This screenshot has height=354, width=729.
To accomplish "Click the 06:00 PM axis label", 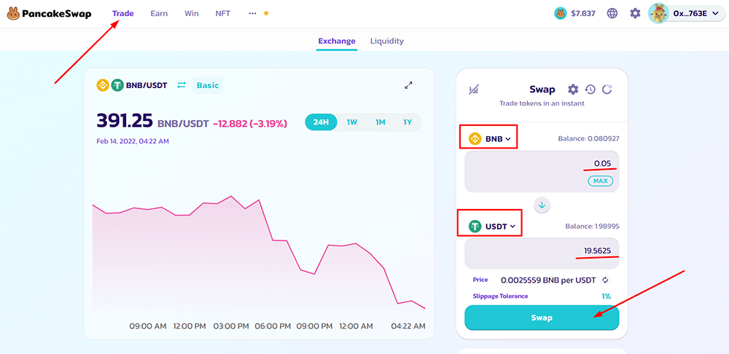I will click(x=273, y=326).
